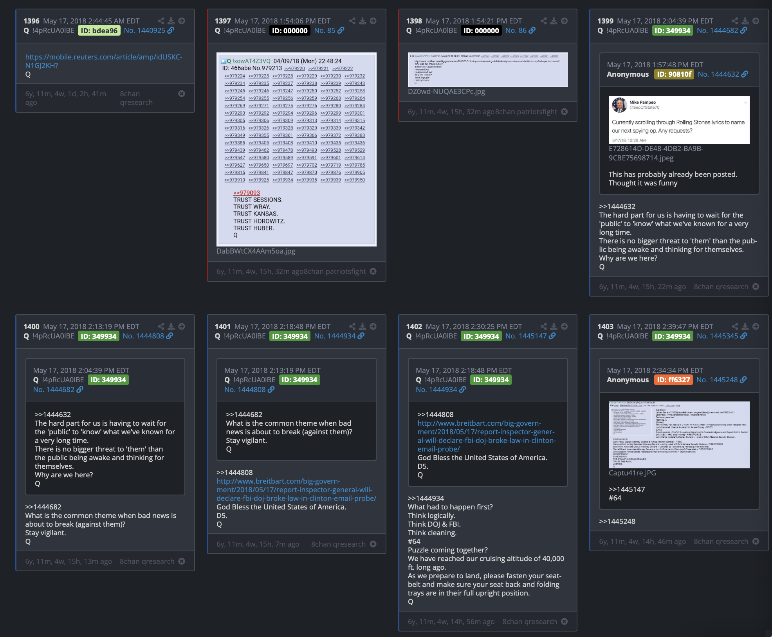Click ID: 90810f badge in post 1399 quote
This screenshot has width=772, height=637.
[x=674, y=74]
